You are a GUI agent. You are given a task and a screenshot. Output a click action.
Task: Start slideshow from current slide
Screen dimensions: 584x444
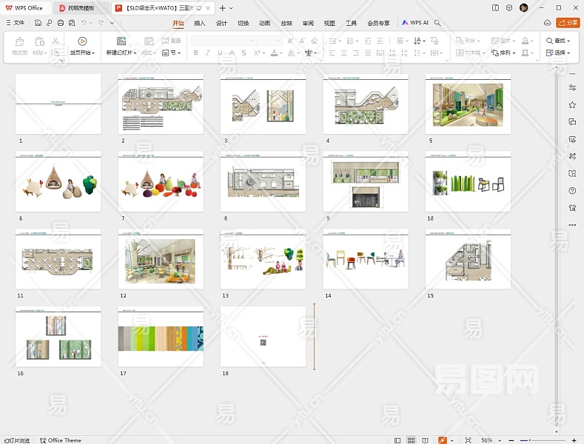click(82, 42)
